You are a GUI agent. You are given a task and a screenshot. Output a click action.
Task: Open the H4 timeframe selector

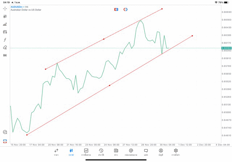coord(5,55)
